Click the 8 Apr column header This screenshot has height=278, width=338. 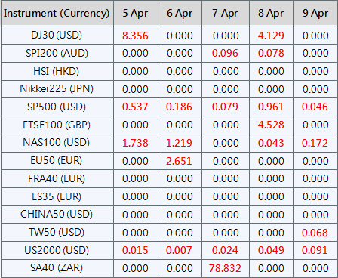pos(271,13)
